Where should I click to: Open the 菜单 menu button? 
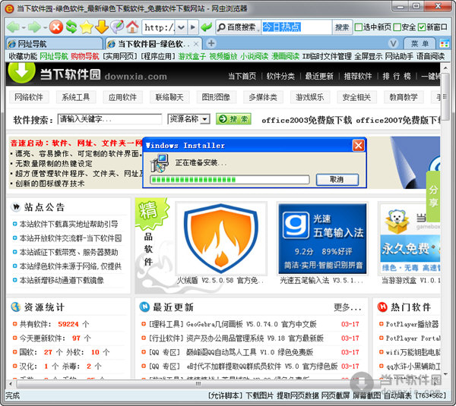(x=420, y=44)
